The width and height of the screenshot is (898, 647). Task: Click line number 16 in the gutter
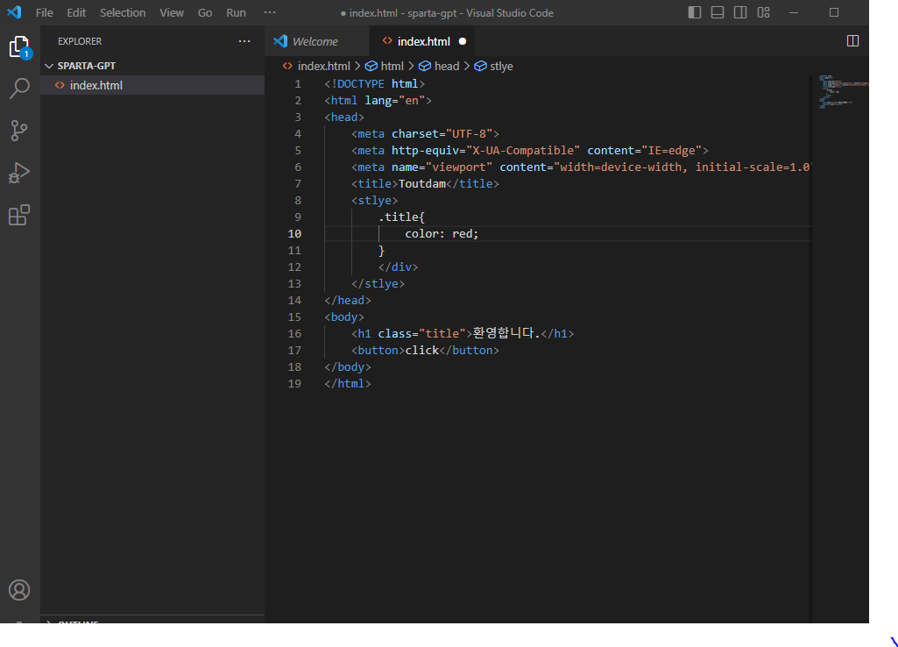[294, 333]
